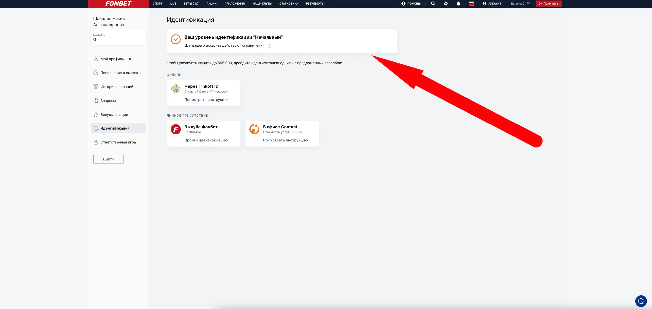Open СТАТИСТИКА in the top menu
This screenshot has width=652, height=309.
289,4
